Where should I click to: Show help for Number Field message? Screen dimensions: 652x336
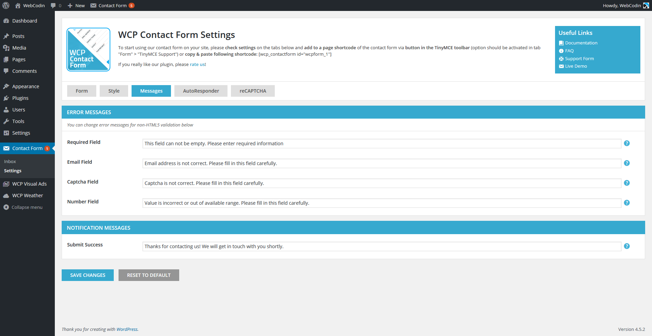click(627, 203)
